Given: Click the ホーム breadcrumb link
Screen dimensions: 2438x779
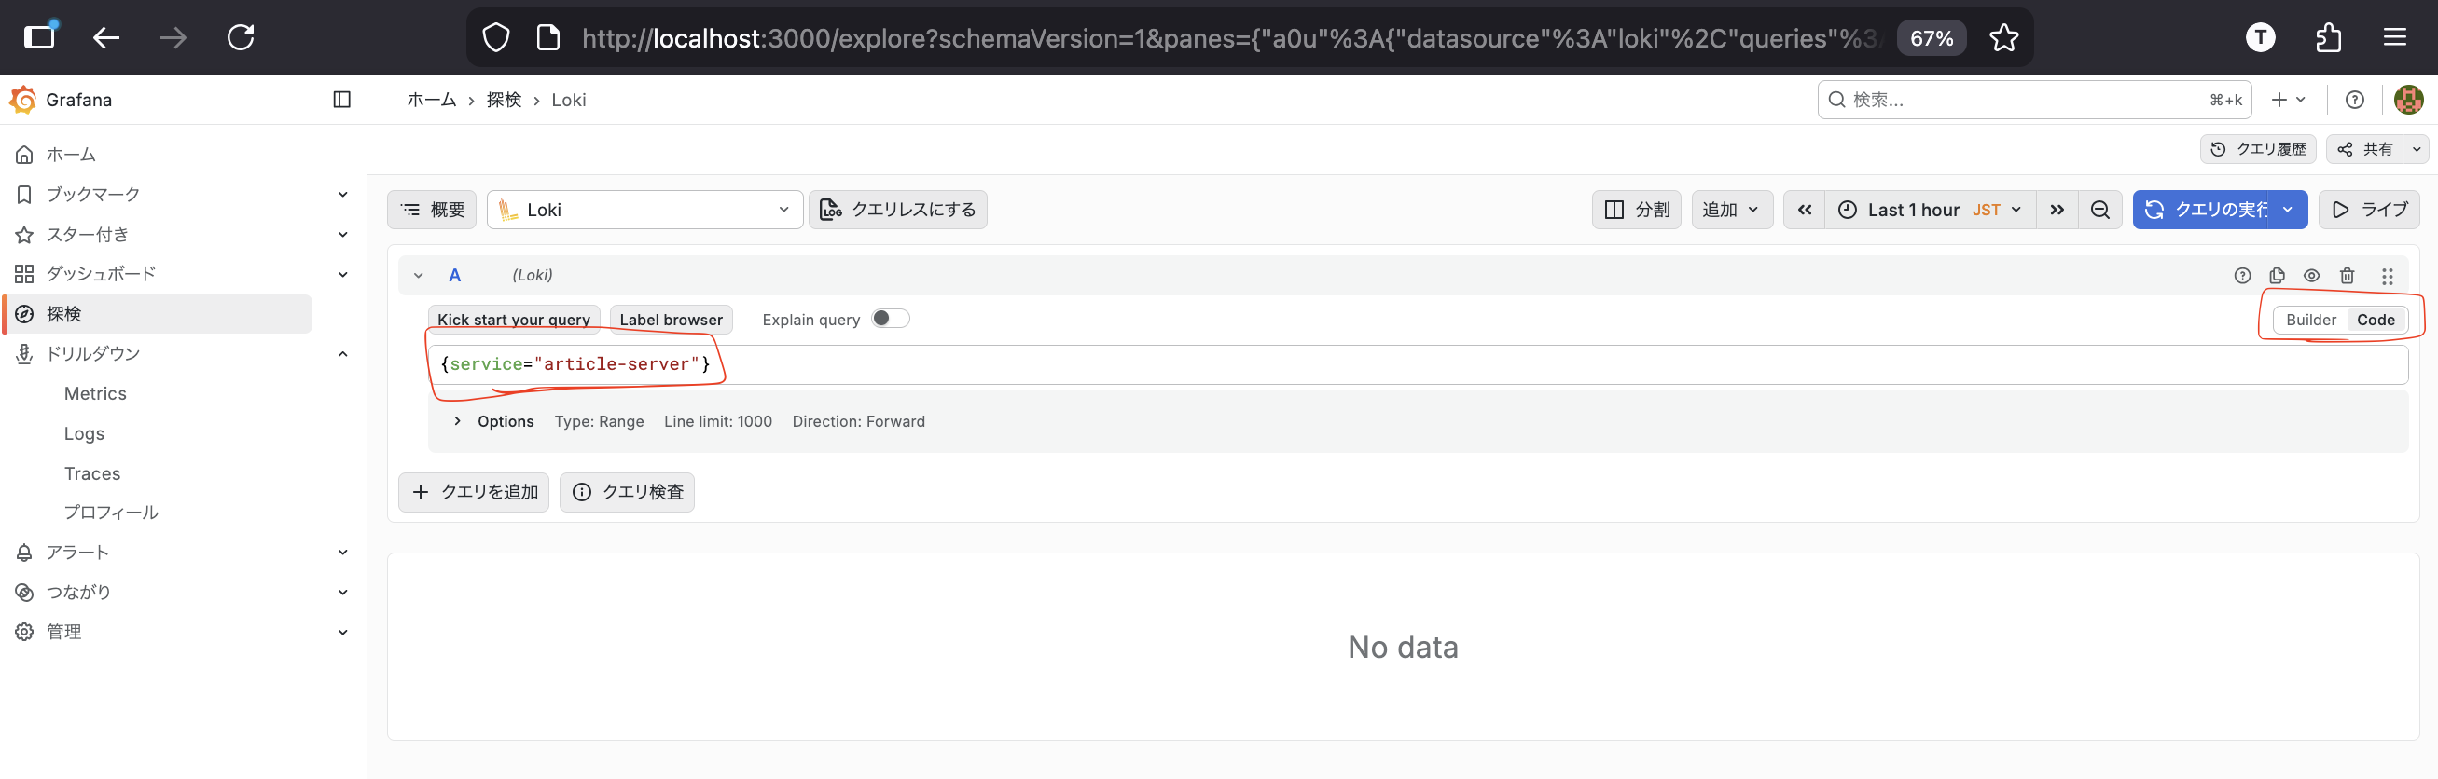Looking at the screenshot, I should point(432,100).
